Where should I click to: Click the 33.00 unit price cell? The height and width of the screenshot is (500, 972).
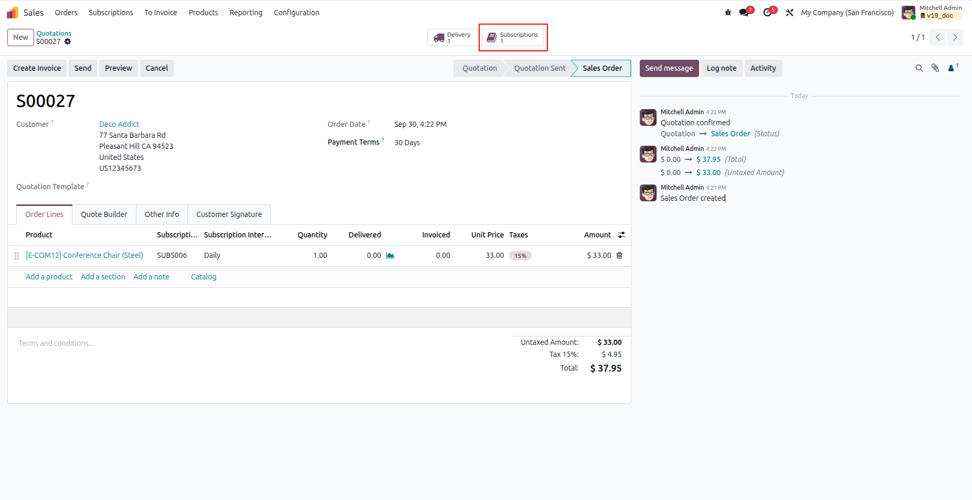tap(494, 255)
